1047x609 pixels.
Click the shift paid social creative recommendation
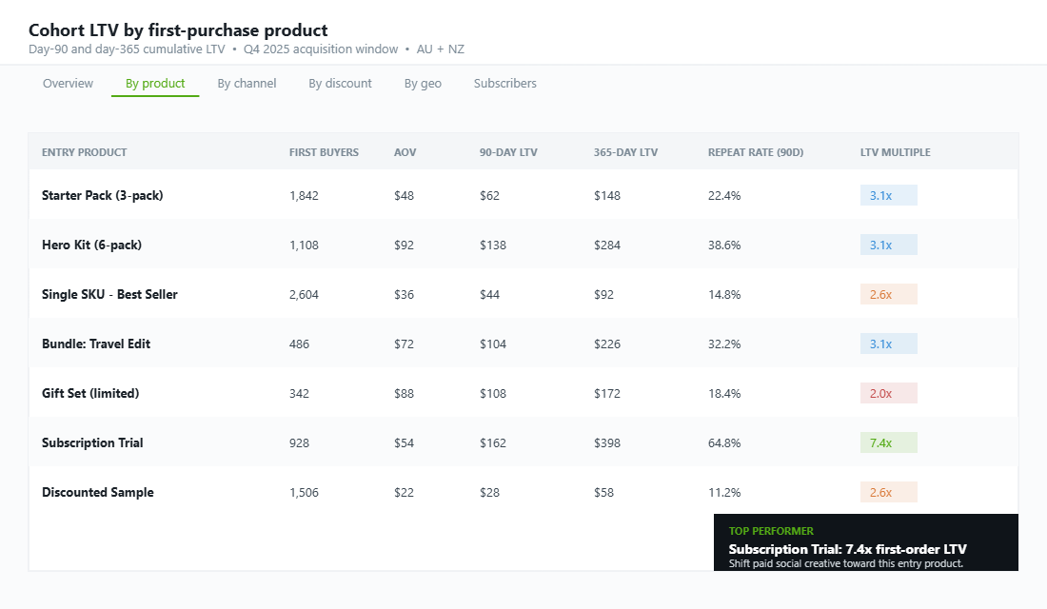point(846,563)
